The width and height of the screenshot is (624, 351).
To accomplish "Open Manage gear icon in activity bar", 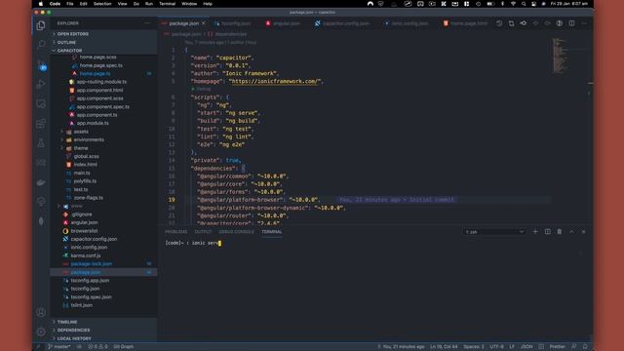I will click(41, 331).
